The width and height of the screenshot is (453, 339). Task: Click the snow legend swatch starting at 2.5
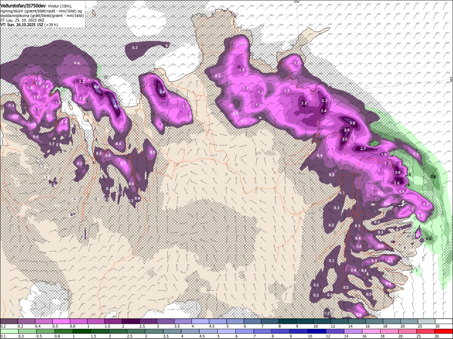tap(148, 321)
